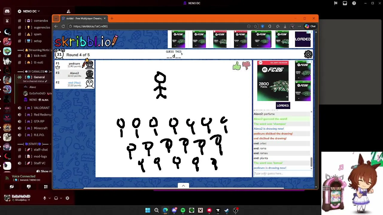Image resolution: width=383 pixels, height=215 pixels.
Task: Toggle Discord camera off icon
Action: coord(12,187)
